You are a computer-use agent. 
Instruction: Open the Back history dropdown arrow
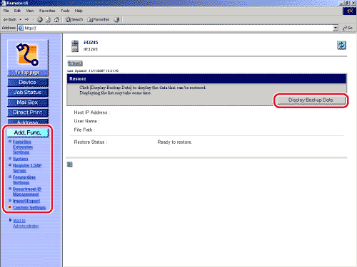[x=21, y=19]
